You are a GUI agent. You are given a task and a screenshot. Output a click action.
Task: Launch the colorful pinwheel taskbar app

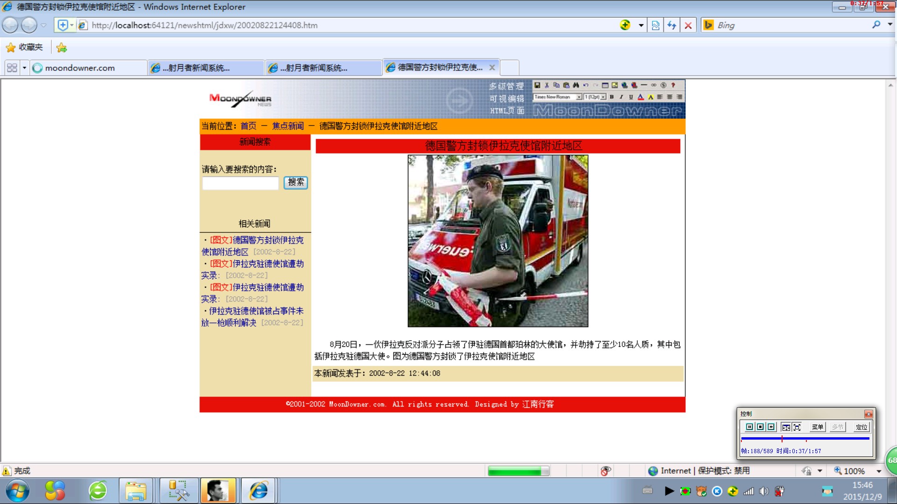55,491
